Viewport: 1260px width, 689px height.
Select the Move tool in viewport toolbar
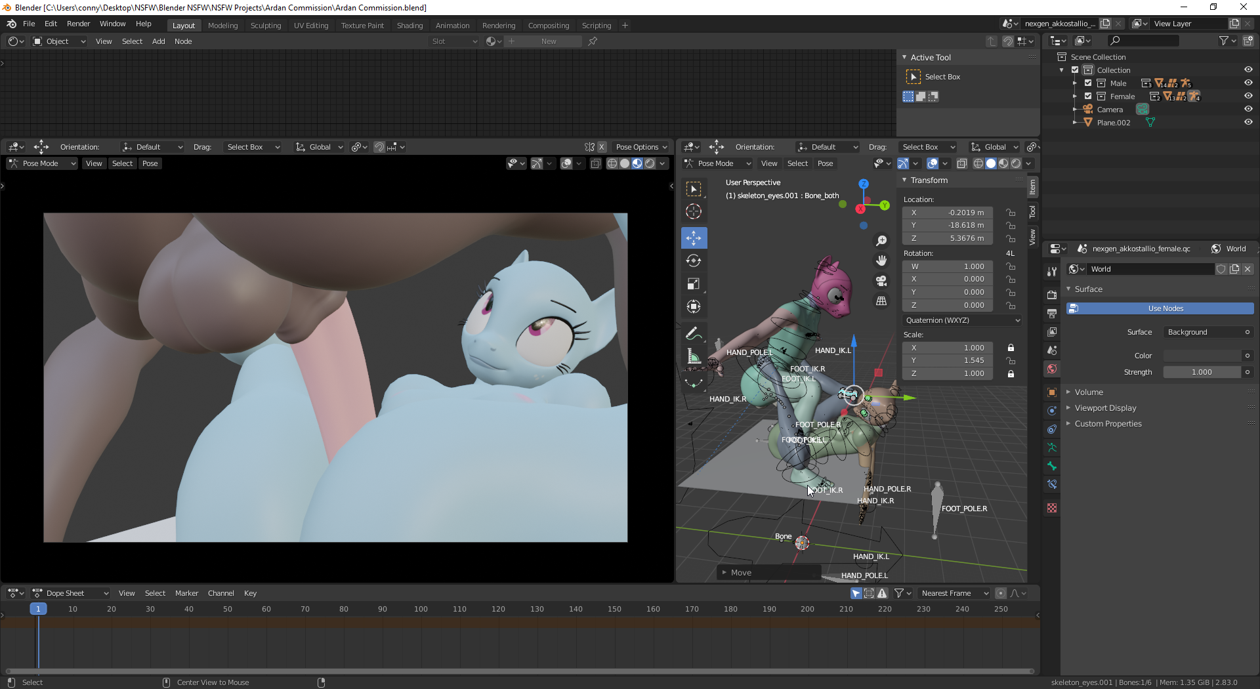click(694, 238)
